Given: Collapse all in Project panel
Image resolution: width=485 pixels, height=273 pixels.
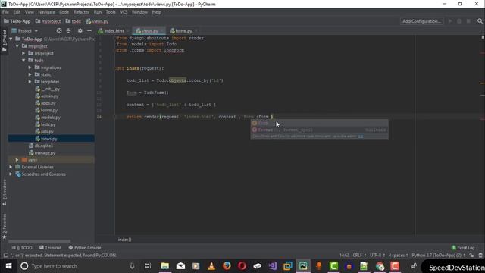Looking at the screenshot, I should 69,30.
